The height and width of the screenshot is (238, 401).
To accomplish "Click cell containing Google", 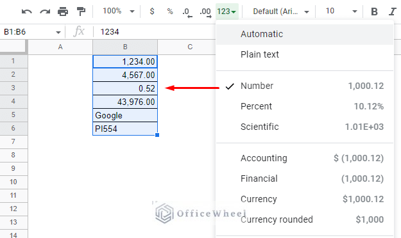I will pos(125,115).
